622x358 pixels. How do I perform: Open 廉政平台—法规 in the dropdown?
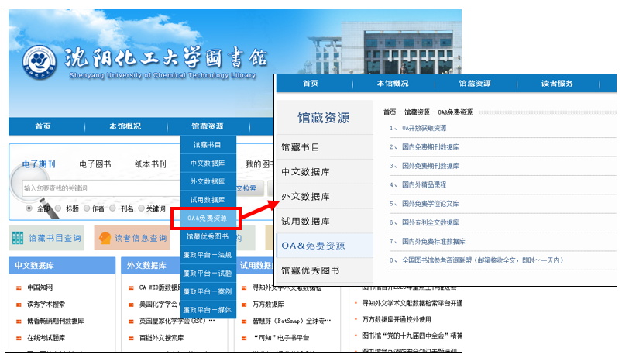(207, 255)
